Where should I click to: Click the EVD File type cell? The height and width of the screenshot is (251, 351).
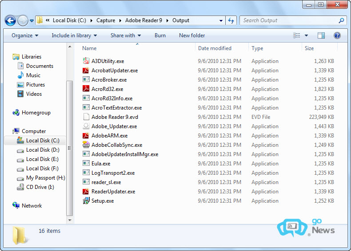coord(261,117)
